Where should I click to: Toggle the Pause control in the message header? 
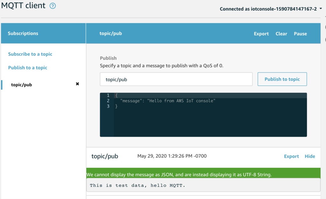tap(300, 33)
